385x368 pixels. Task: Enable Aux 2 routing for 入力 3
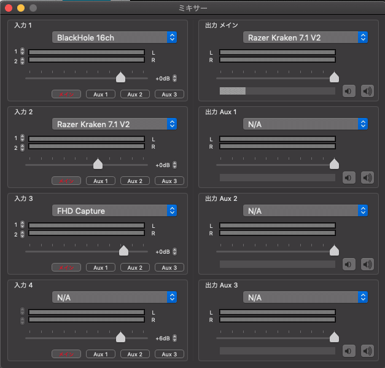[x=135, y=267]
